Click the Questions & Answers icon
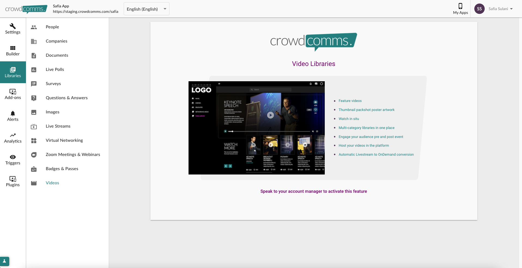 pos(34,98)
